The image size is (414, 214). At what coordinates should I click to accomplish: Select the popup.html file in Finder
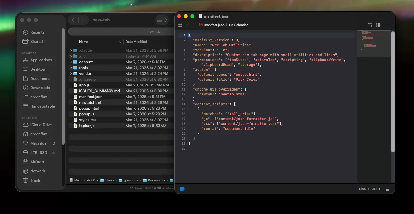coord(88,108)
